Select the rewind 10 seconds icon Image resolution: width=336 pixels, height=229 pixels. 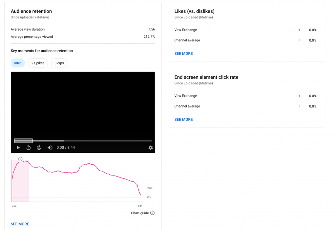29,148
